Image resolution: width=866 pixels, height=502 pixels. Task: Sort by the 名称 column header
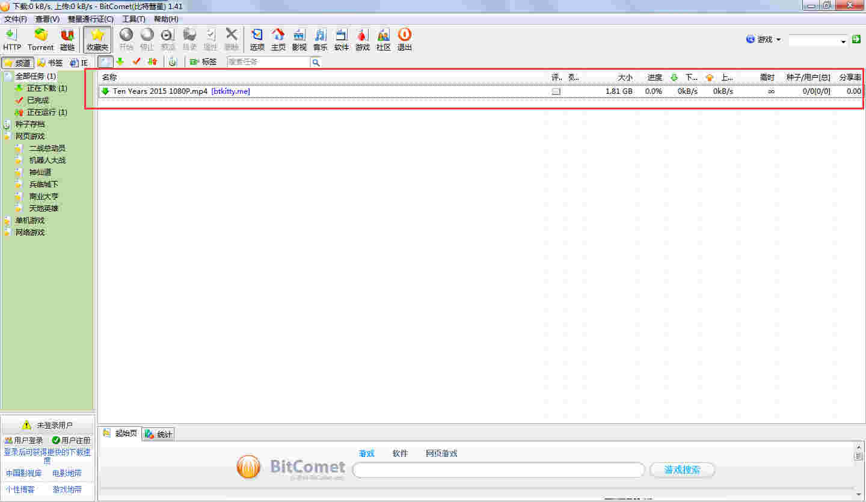tap(109, 77)
